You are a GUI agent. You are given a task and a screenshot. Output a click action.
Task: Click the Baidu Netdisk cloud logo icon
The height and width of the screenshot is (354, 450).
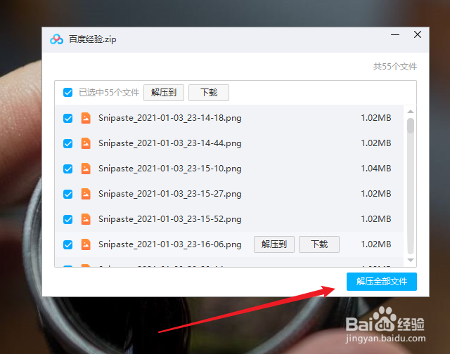point(56,39)
